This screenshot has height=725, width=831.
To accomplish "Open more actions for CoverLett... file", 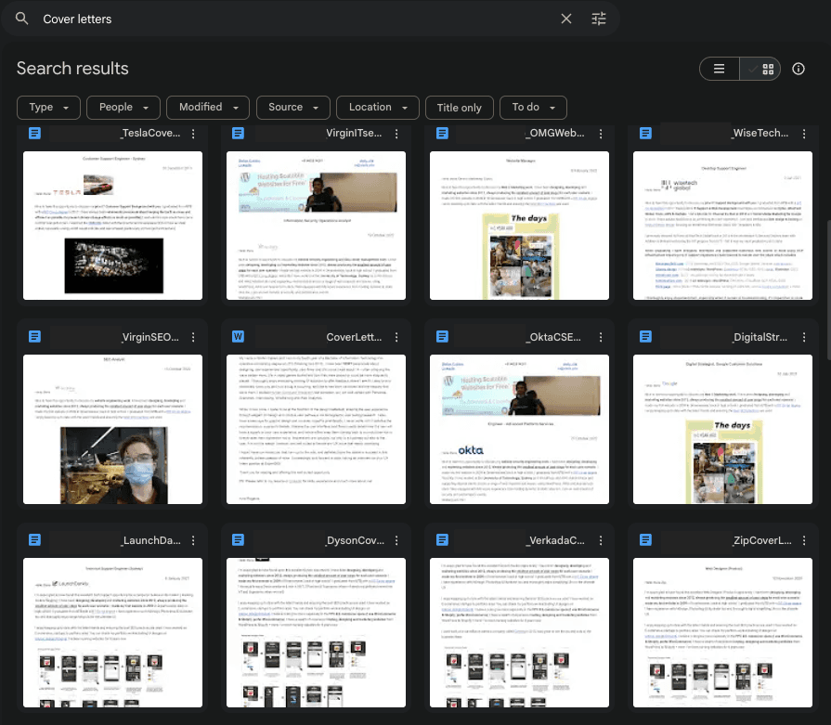I will [396, 337].
